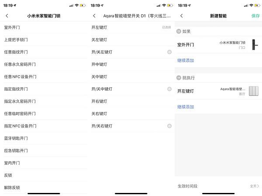262x196 pixels.
Task: Tap 继续添加 under the 就执行 section
Action: tap(186, 107)
